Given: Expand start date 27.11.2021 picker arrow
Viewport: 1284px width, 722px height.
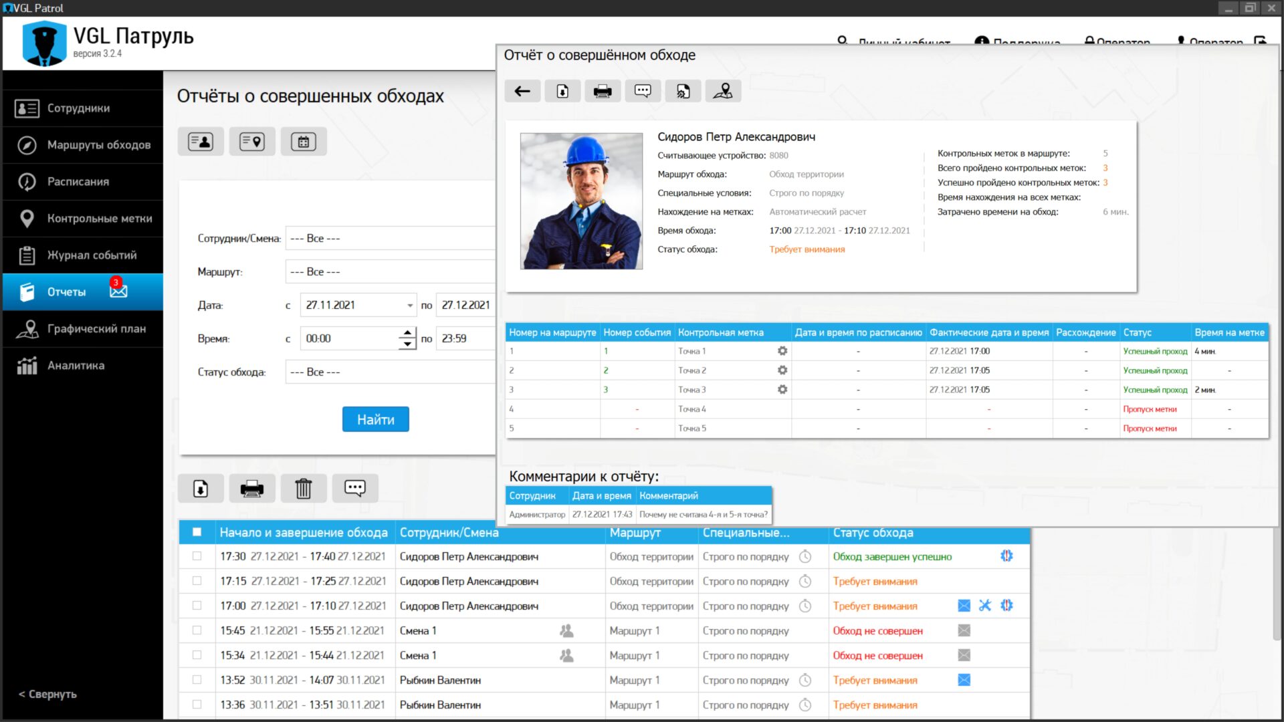Looking at the screenshot, I should click(x=409, y=306).
